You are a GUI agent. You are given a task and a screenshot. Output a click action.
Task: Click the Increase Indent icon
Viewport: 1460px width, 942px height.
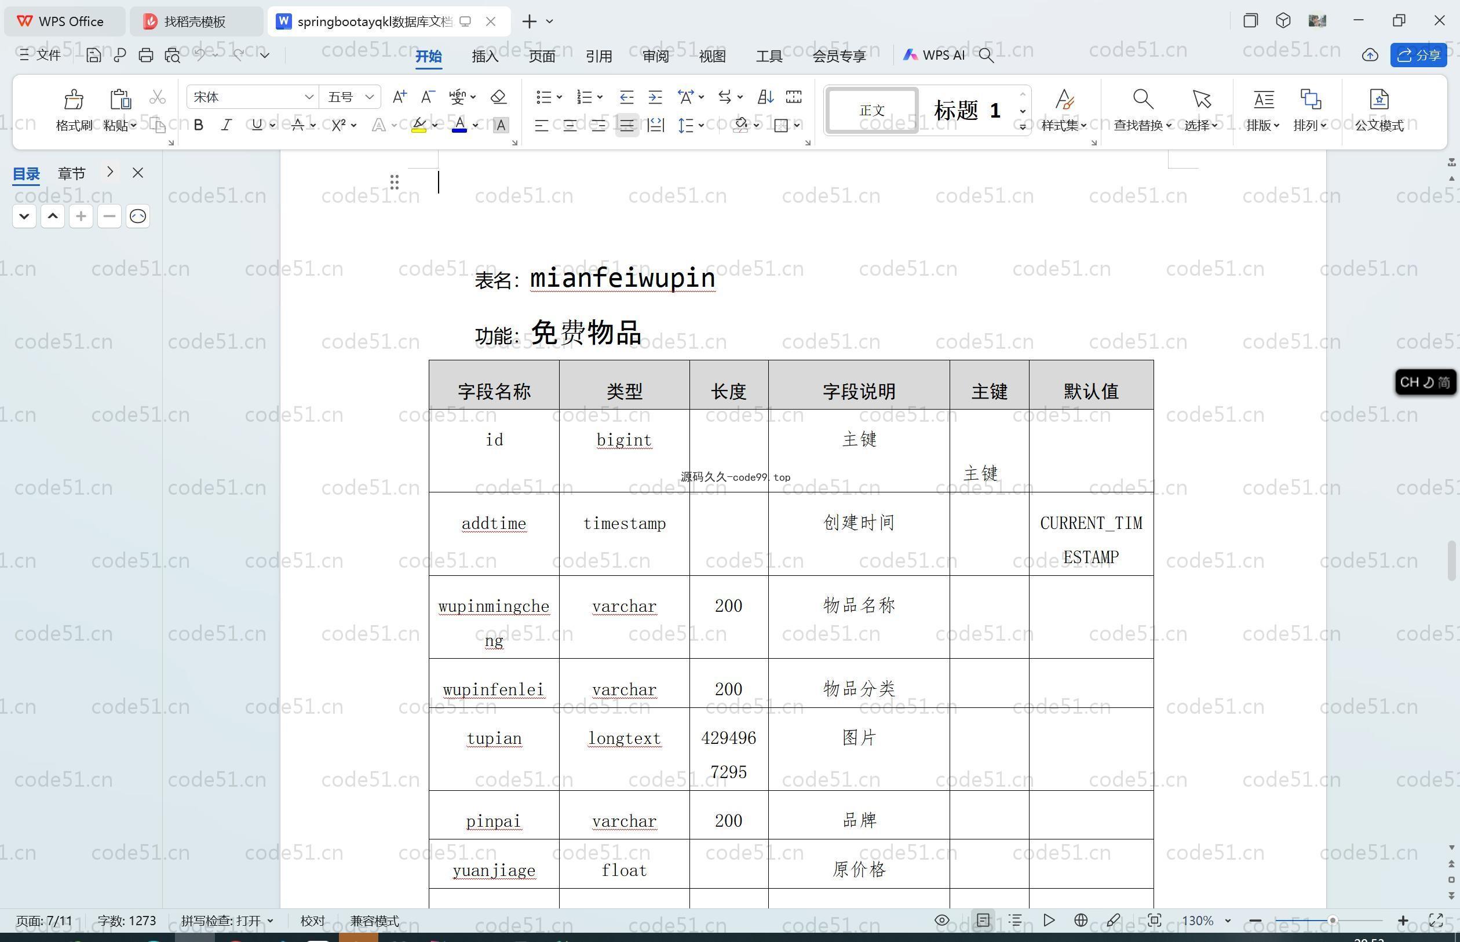pos(655,97)
